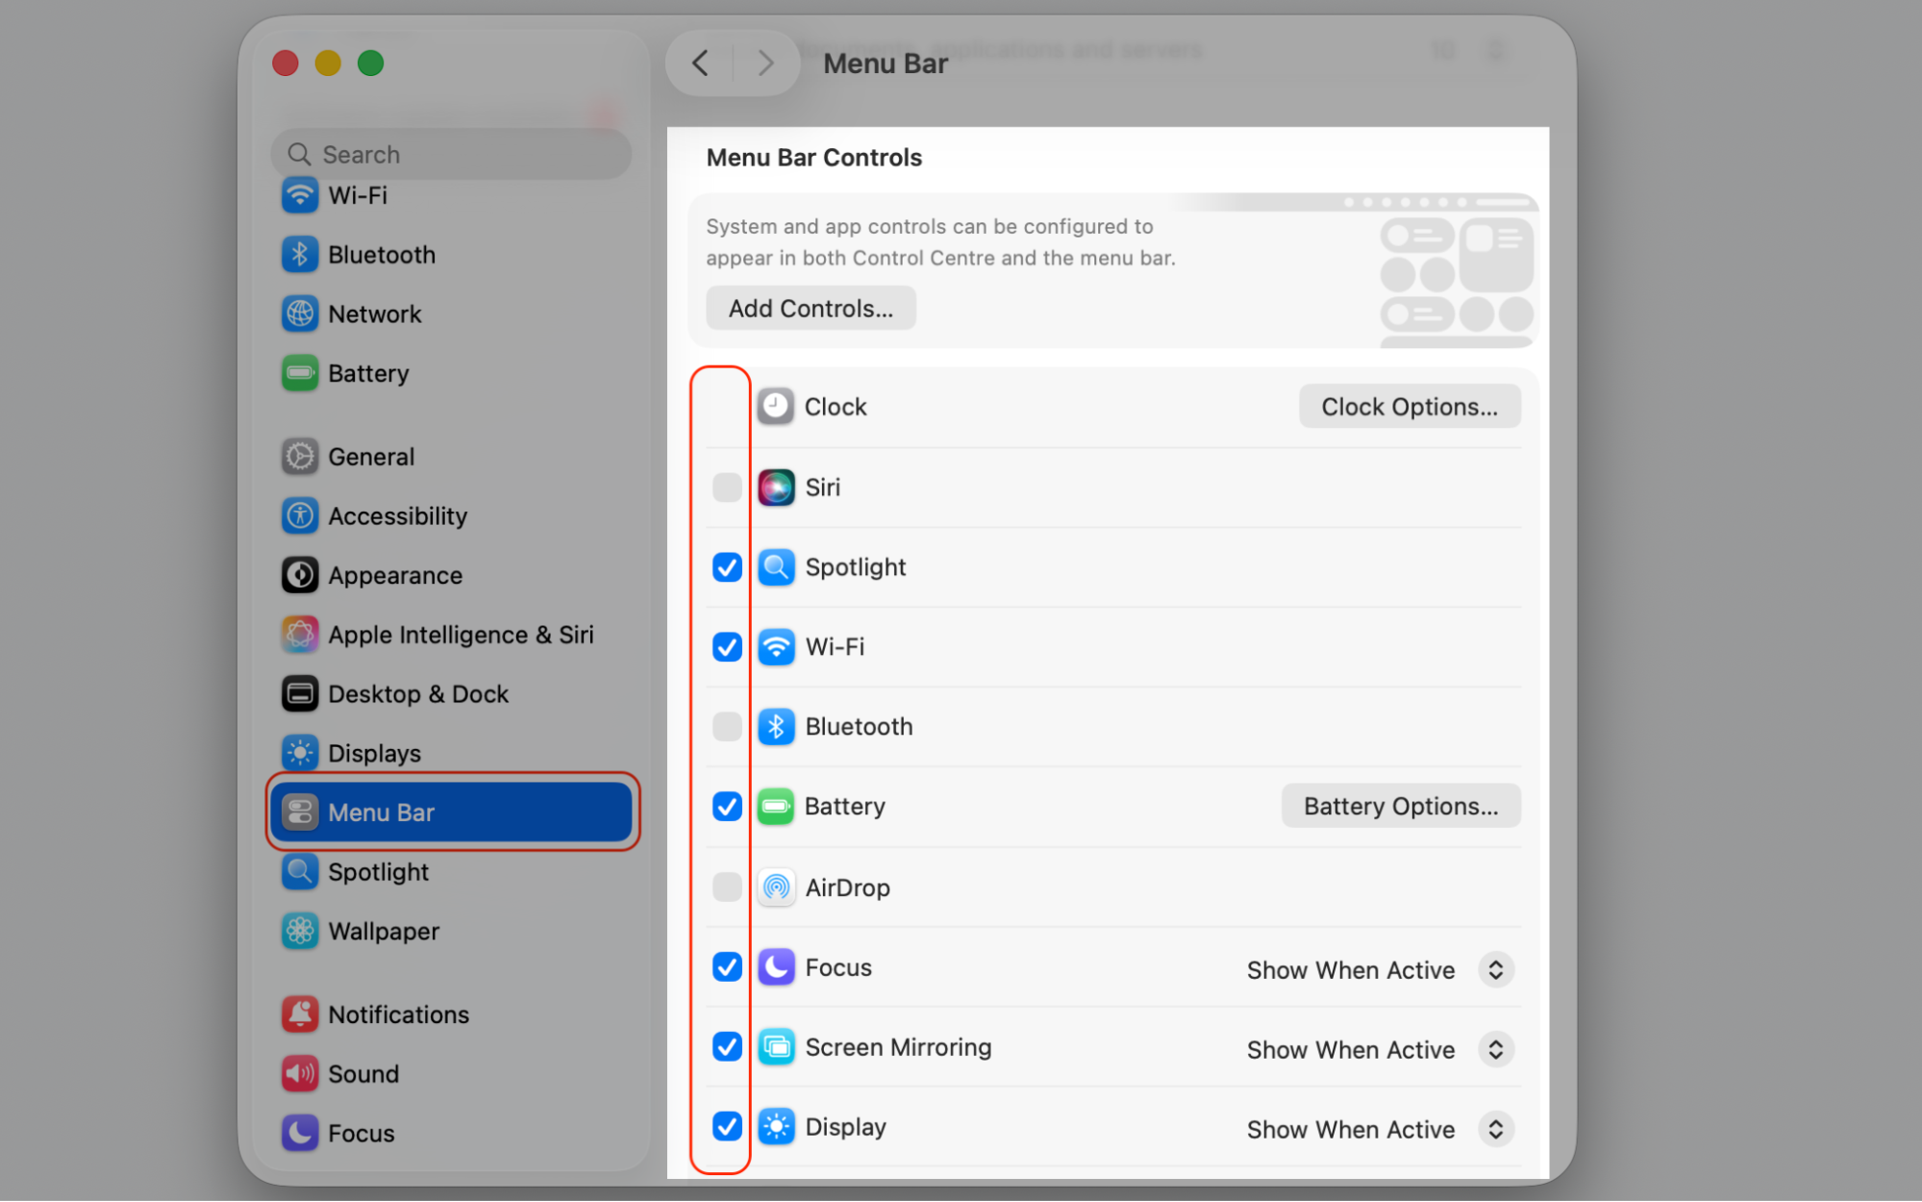
Task: Click the Siri icon in controls list
Action: click(776, 488)
